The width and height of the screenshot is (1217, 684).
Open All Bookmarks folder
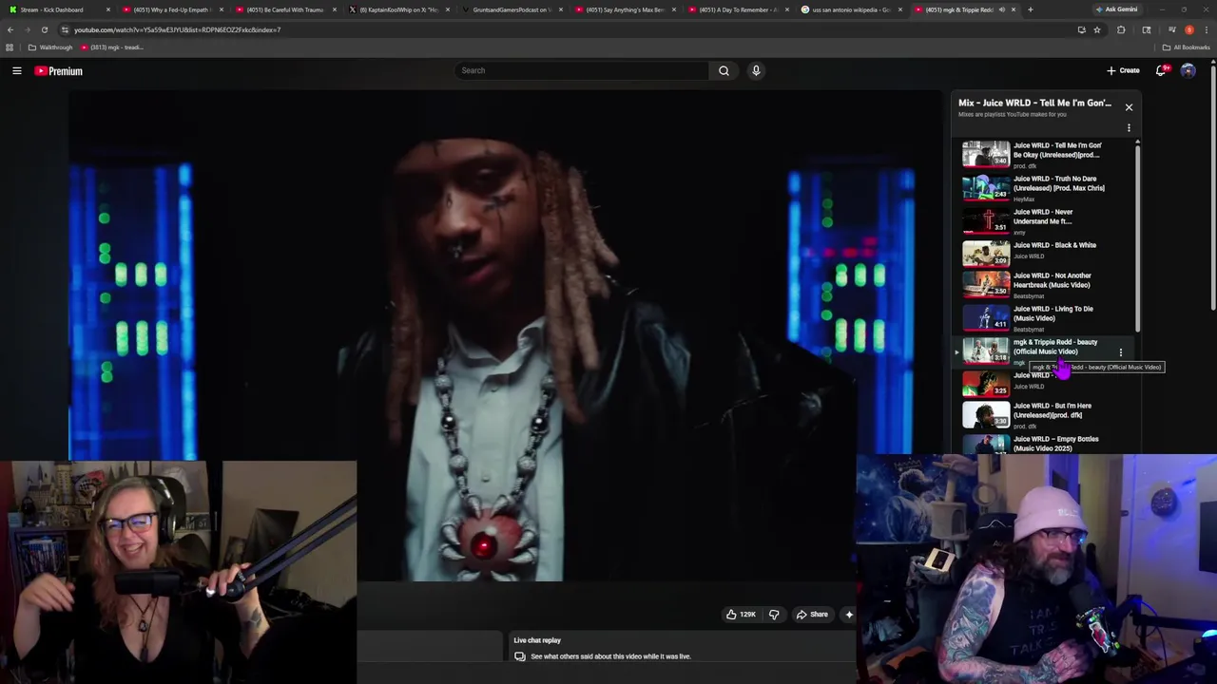click(x=1186, y=47)
